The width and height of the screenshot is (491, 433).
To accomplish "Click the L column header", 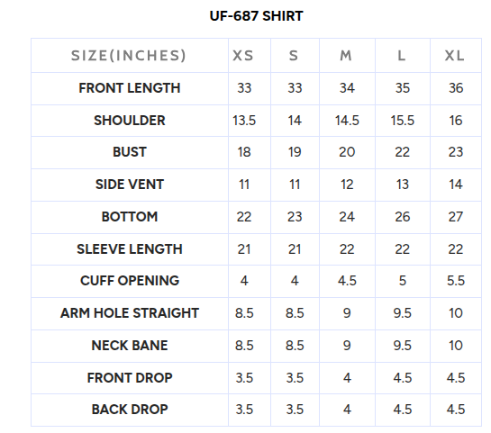I will pyautogui.click(x=402, y=56).
